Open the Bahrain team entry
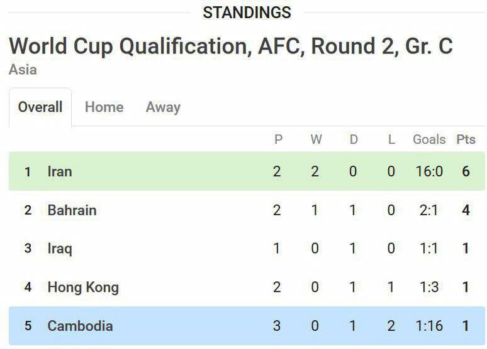 coord(72,210)
